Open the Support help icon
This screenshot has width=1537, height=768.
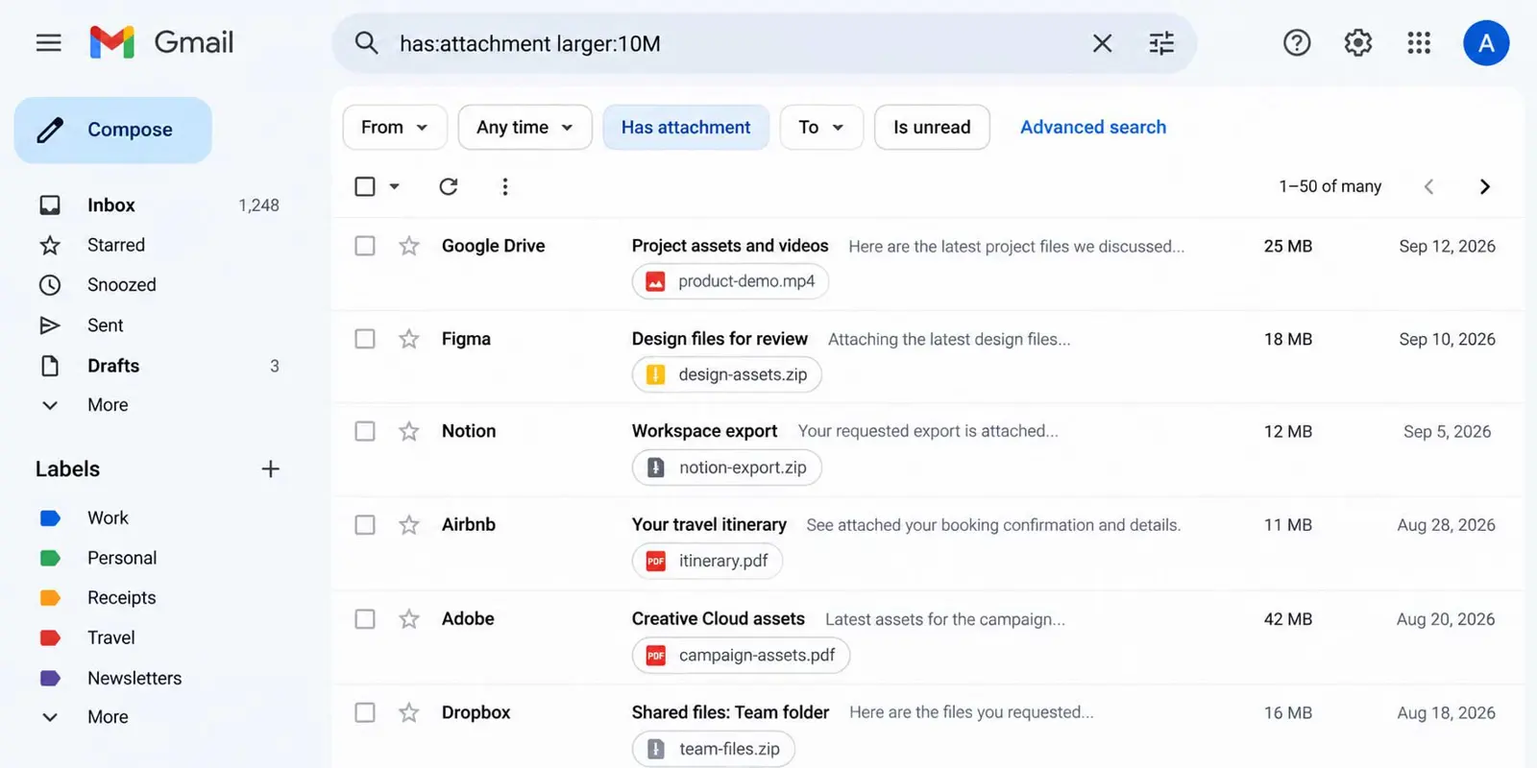[x=1297, y=42]
